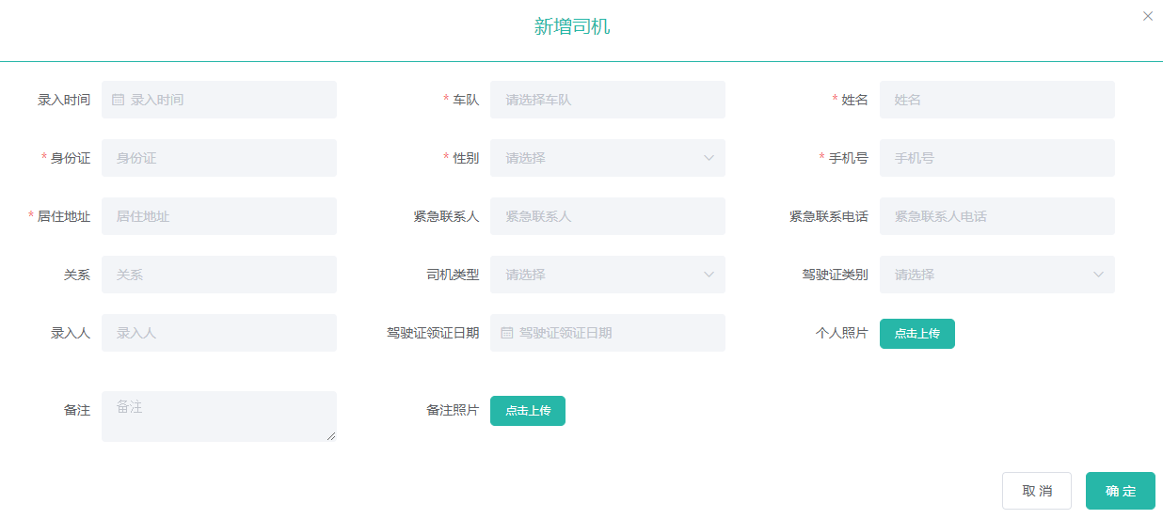Close the 新增司机 dialog with X
Viewport: 1163px width, 519px height.
[x=1147, y=16]
